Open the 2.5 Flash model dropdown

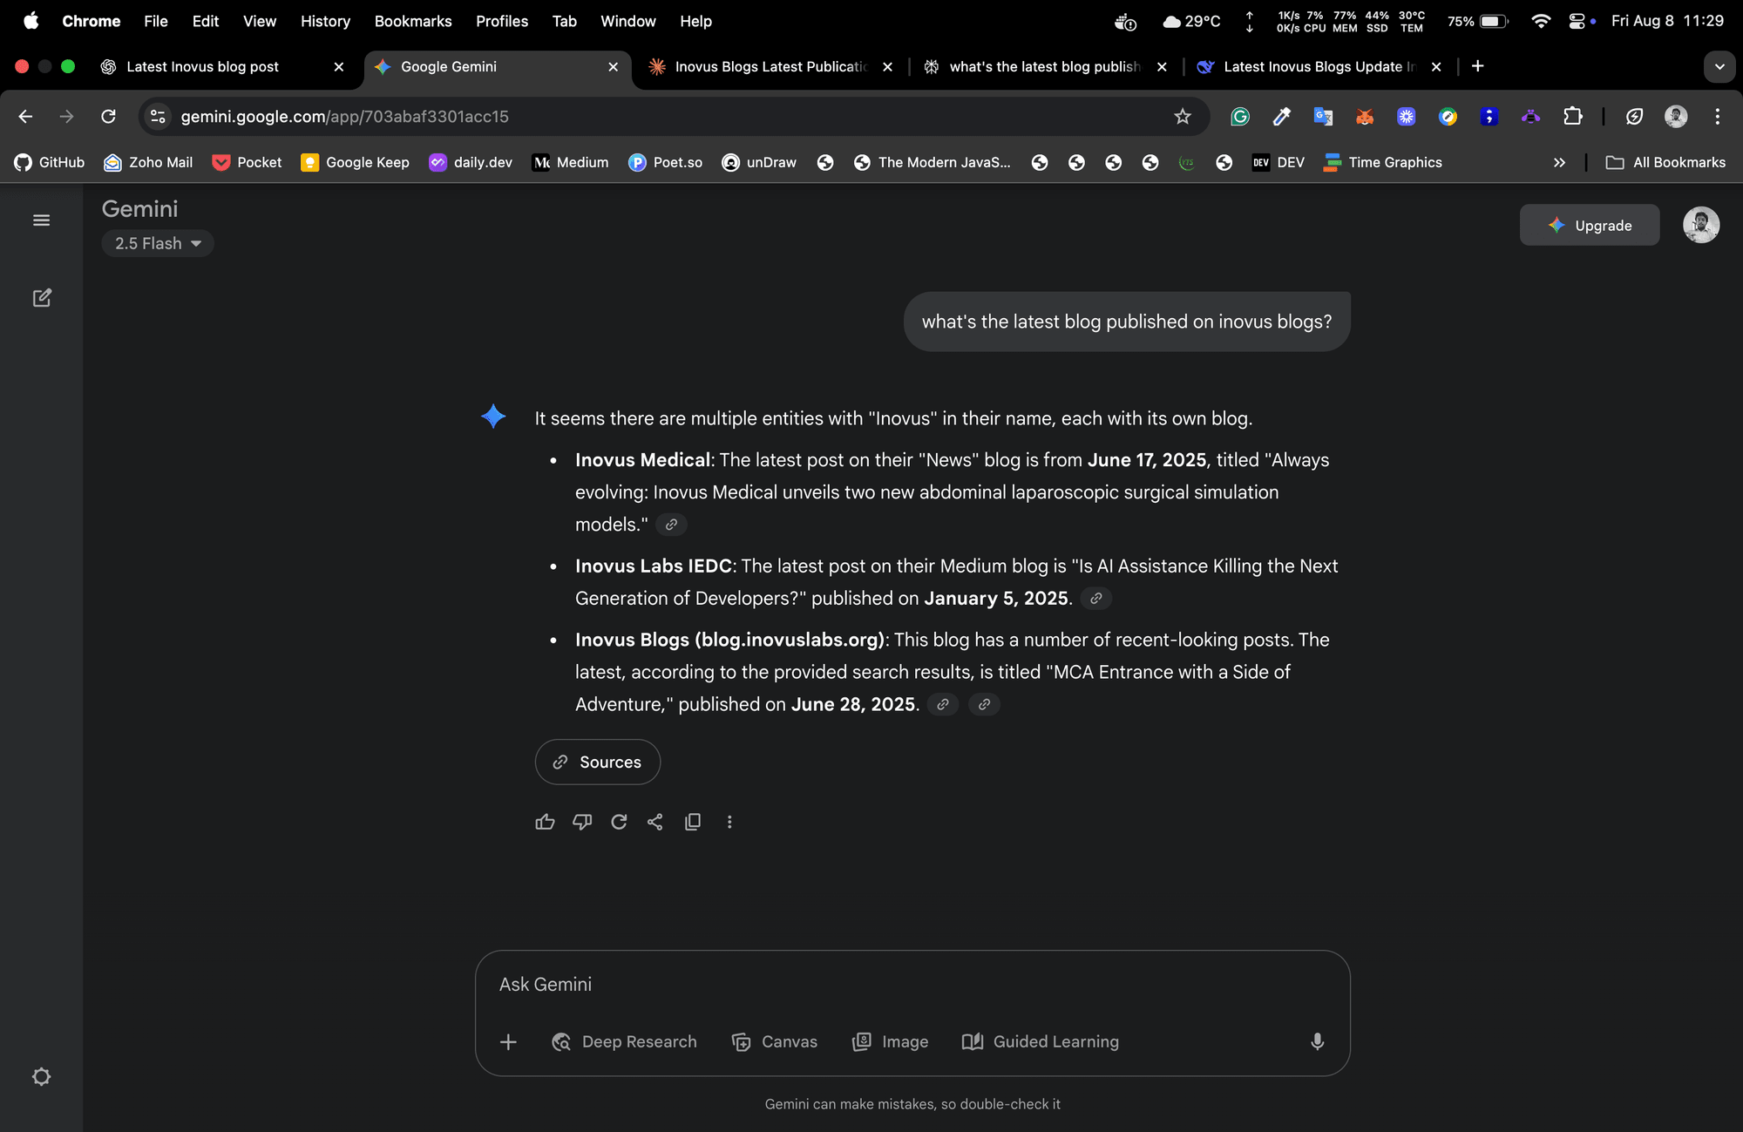[x=158, y=243]
